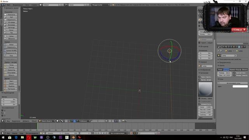Add a Безье curve
Screen dimensions: 249x140
(11, 45)
